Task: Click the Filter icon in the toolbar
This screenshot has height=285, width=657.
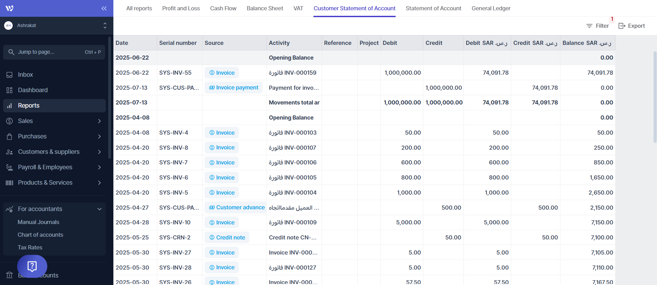Action: [x=589, y=26]
